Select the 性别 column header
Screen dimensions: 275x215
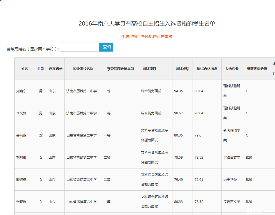pos(41,69)
